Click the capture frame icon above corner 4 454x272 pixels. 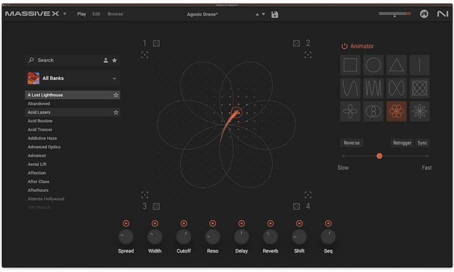tap(308, 195)
